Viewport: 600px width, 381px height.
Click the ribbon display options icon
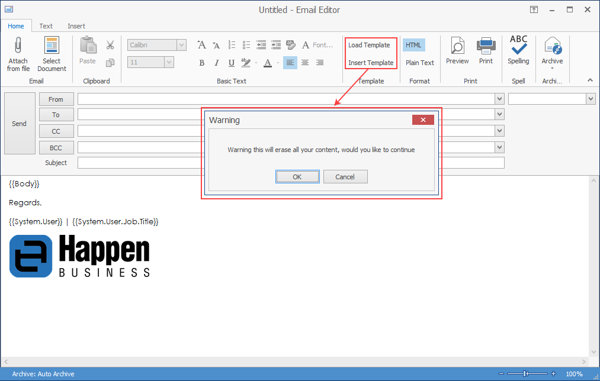click(534, 10)
